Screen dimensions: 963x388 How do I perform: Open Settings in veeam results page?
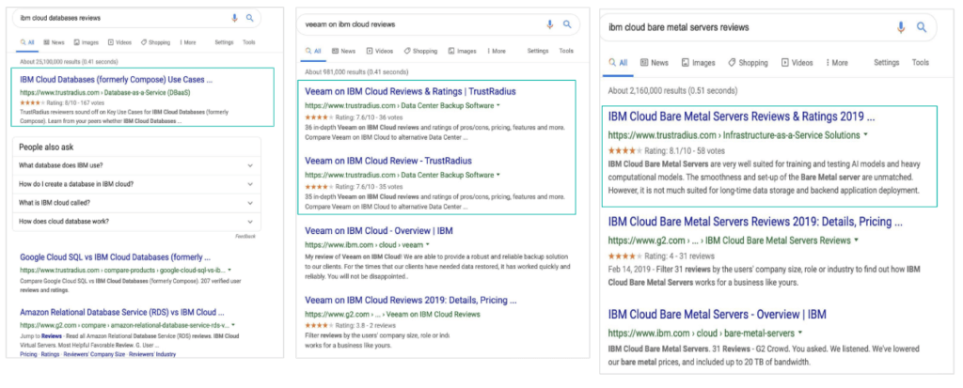[x=538, y=51]
